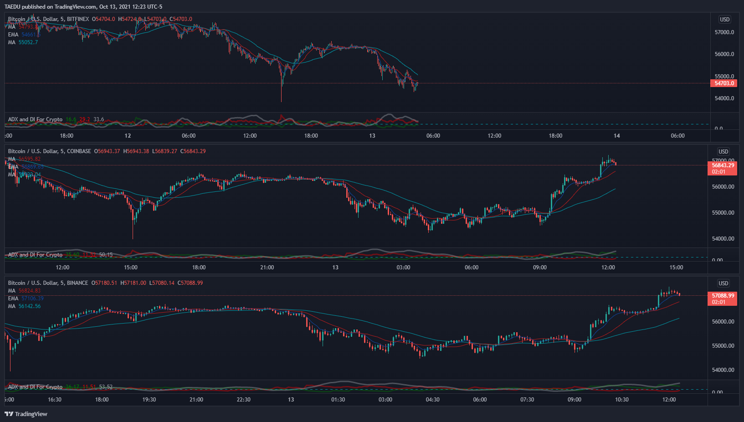The image size is (744, 422).
Task: Open USD currency selector on BITFINEX chart
Action: [724, 20]
